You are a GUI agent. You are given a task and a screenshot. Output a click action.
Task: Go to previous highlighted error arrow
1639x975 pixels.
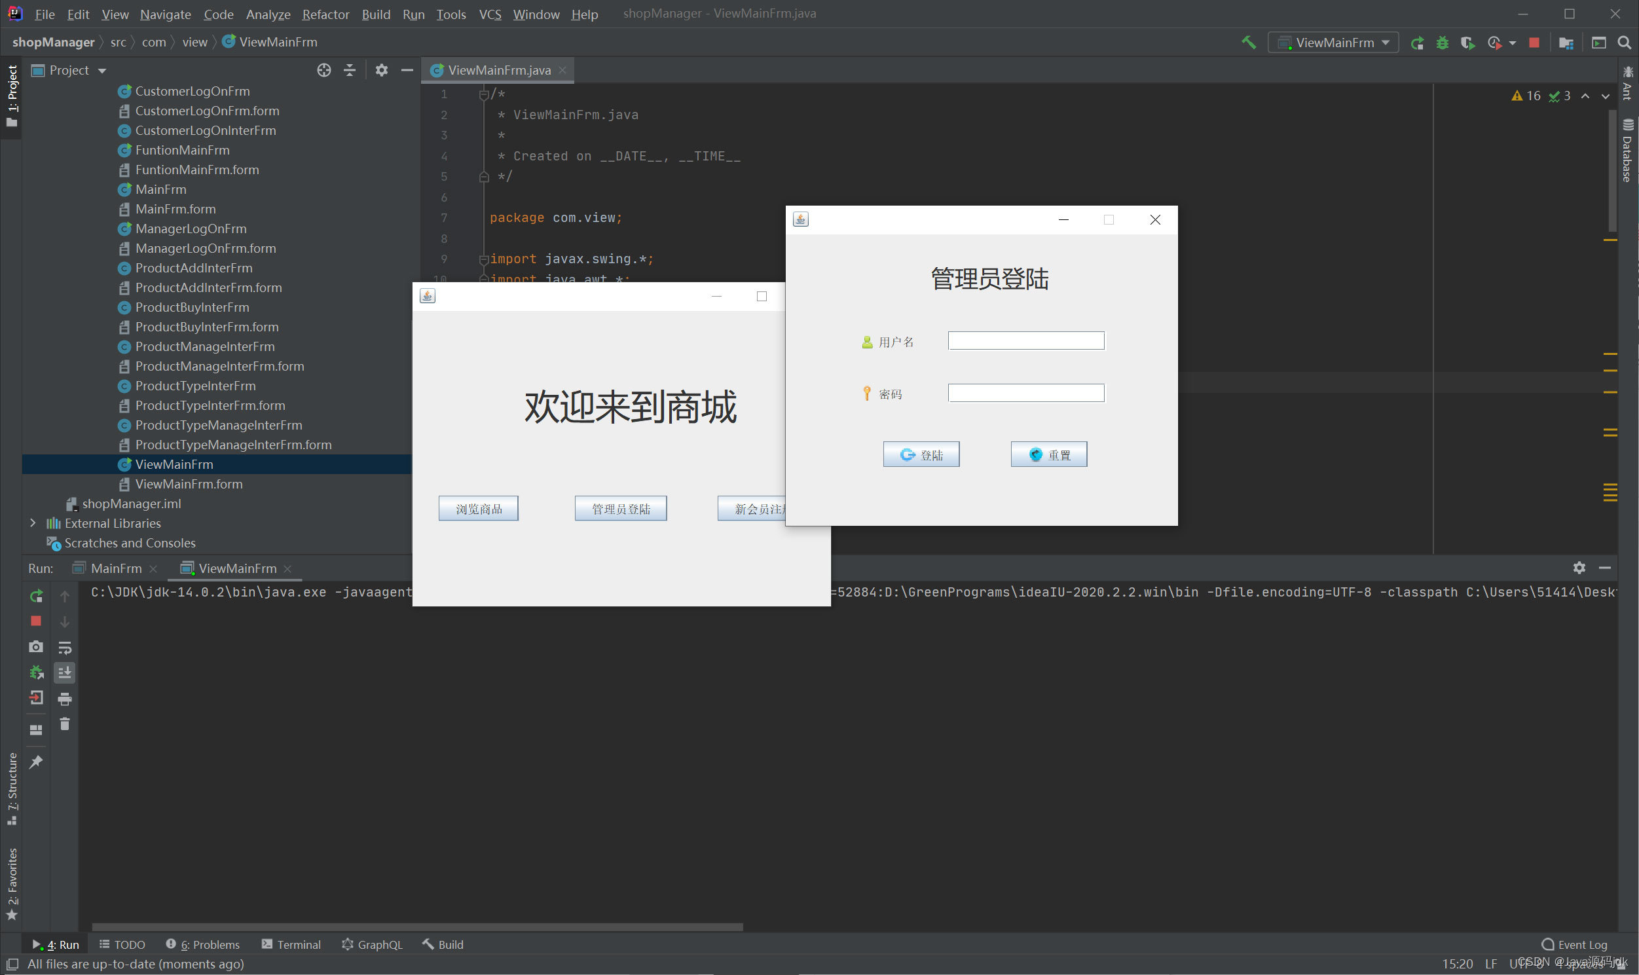[x=1585, y=96]
